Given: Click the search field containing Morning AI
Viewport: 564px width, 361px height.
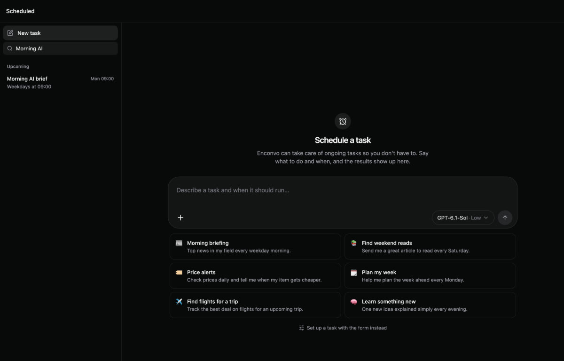Looking at the screenshot, I should tap(60, 48).
